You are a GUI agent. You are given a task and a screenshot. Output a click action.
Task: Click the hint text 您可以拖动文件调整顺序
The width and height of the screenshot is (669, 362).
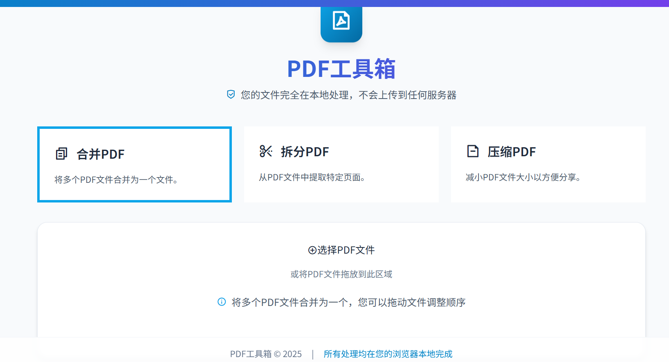pyautogui.click(x=411, y=302)
